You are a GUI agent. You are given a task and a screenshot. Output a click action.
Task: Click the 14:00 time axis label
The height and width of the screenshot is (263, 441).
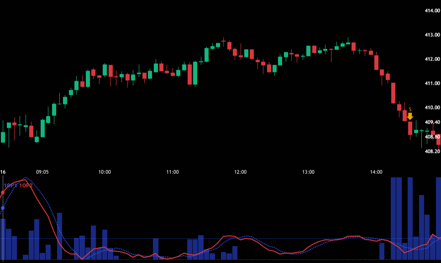376,172
